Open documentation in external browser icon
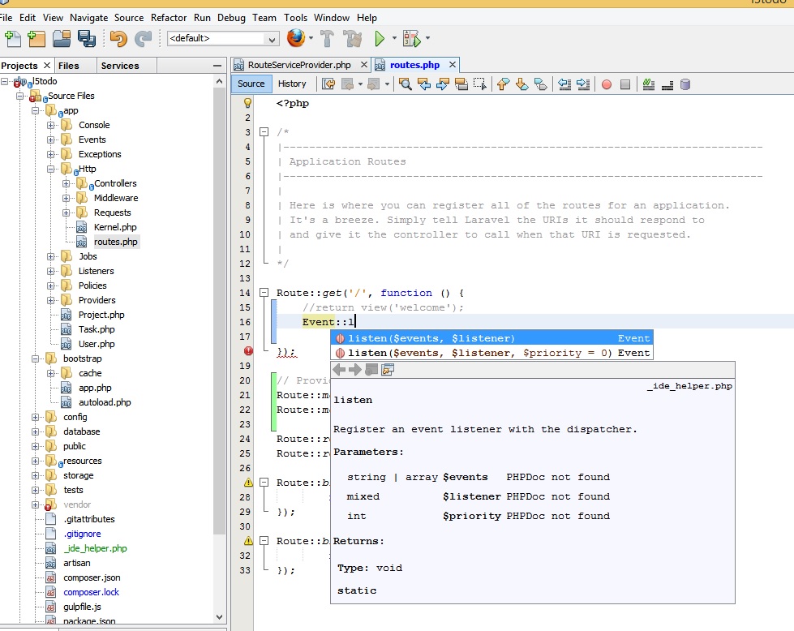 pyautogui.click(x=388, y=370)
